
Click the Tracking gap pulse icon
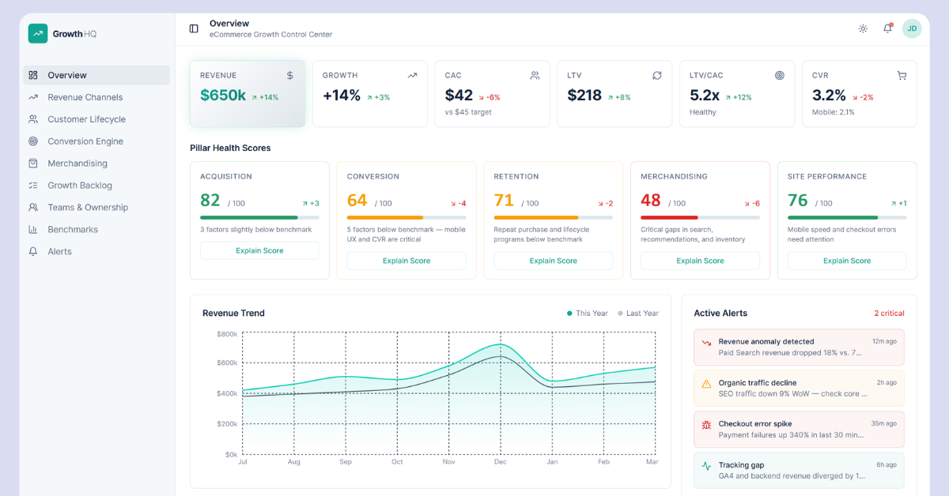click(707, 466)
